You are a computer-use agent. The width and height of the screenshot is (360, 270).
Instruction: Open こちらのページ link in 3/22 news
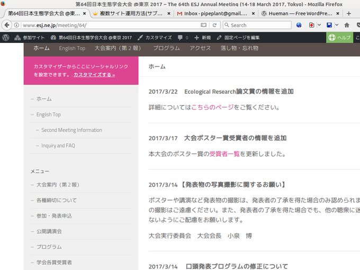212,107
